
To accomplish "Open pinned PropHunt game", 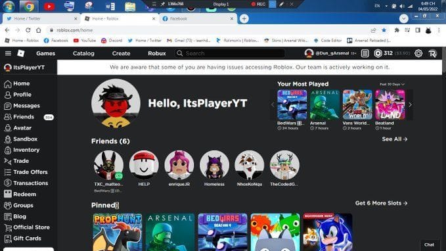I will [118, 232].
